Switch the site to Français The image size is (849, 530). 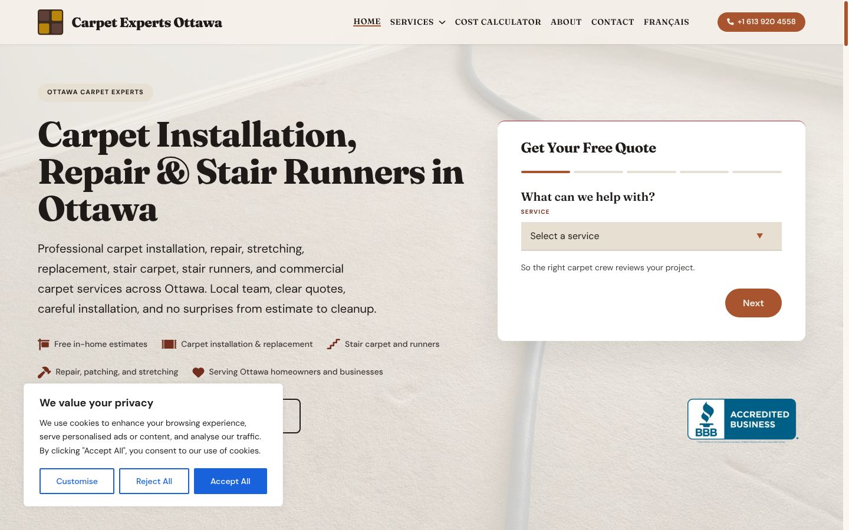click(x=666, y=22)
